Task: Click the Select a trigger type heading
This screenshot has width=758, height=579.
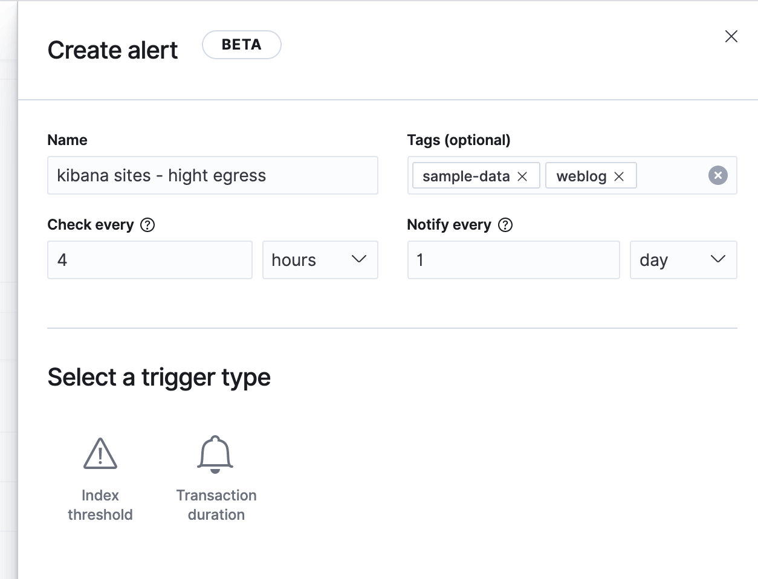Action: click(159, 377)
